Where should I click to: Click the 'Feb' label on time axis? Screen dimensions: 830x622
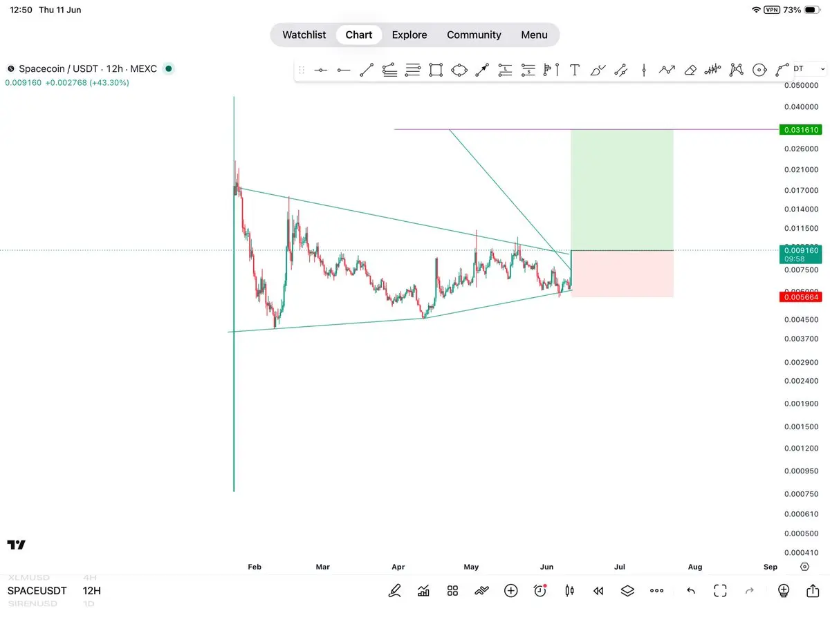tap(255, 567)
